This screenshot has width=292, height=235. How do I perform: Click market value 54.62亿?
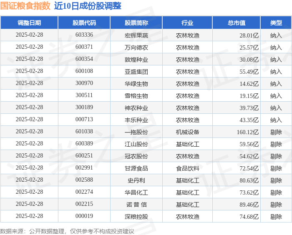pos(249,156)
